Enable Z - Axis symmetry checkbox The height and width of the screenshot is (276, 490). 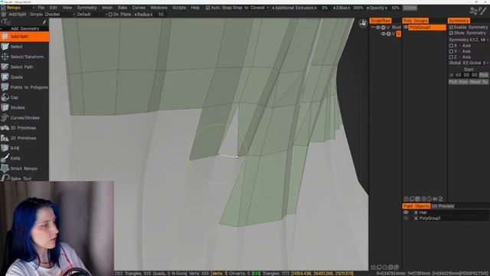[451, 58]
